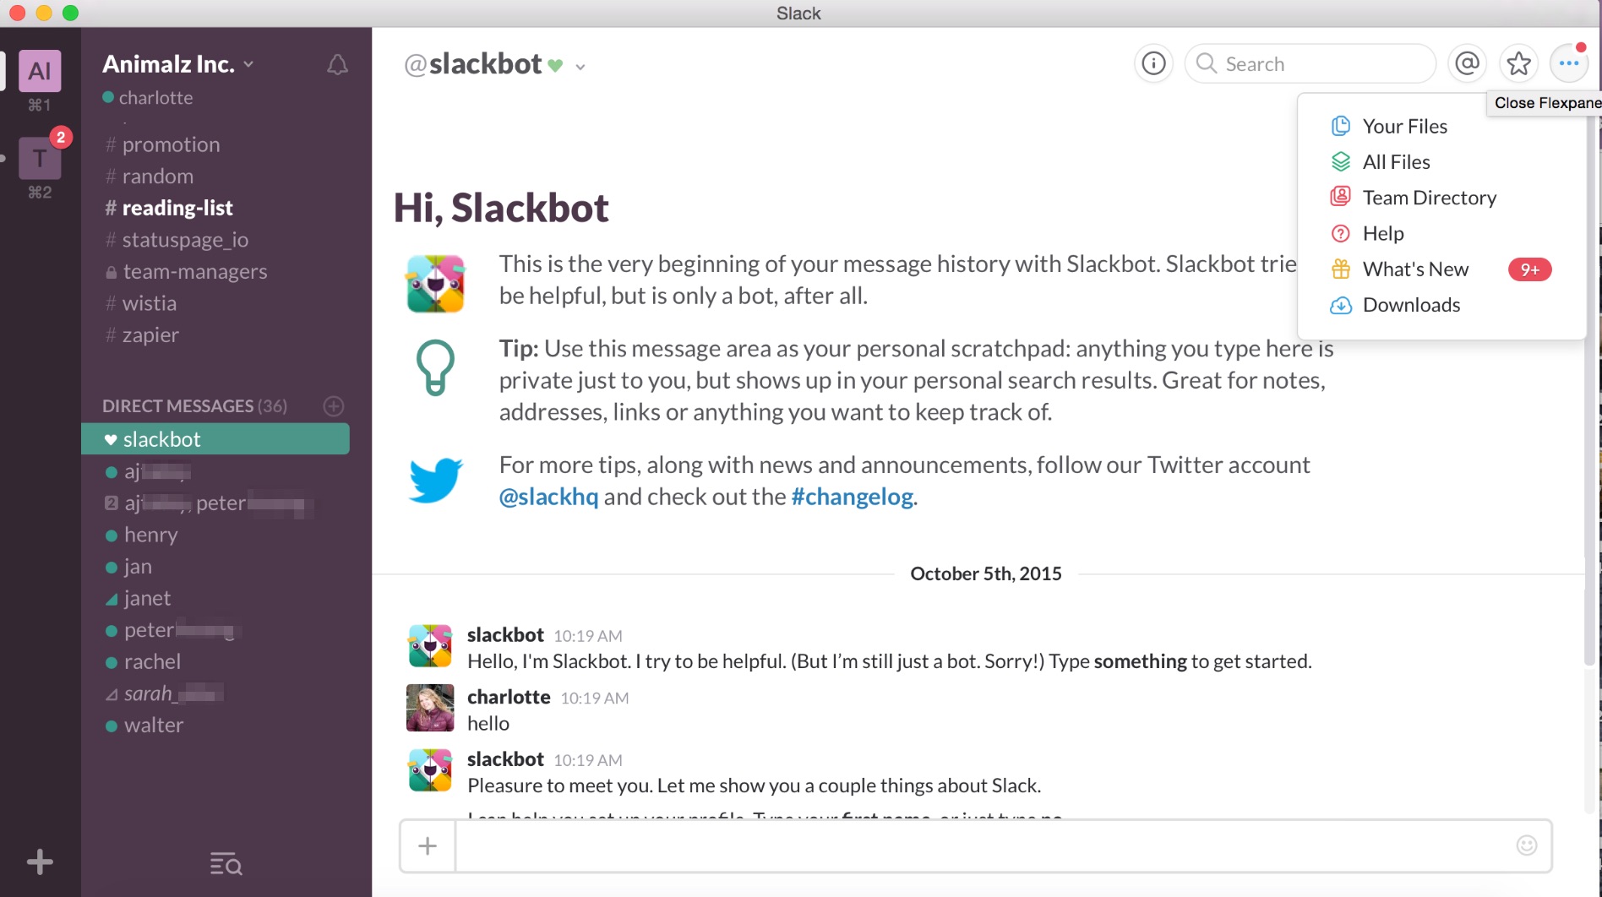
Task: Open the @slackbot conversation dropdown chevron
Action: click(580, 67)
